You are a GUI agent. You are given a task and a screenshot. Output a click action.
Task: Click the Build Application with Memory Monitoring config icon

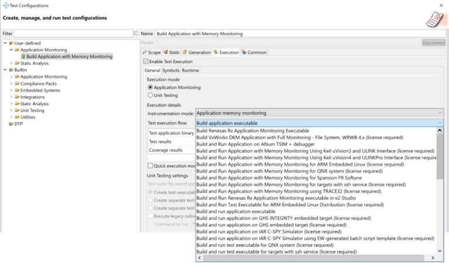[23, 57]
